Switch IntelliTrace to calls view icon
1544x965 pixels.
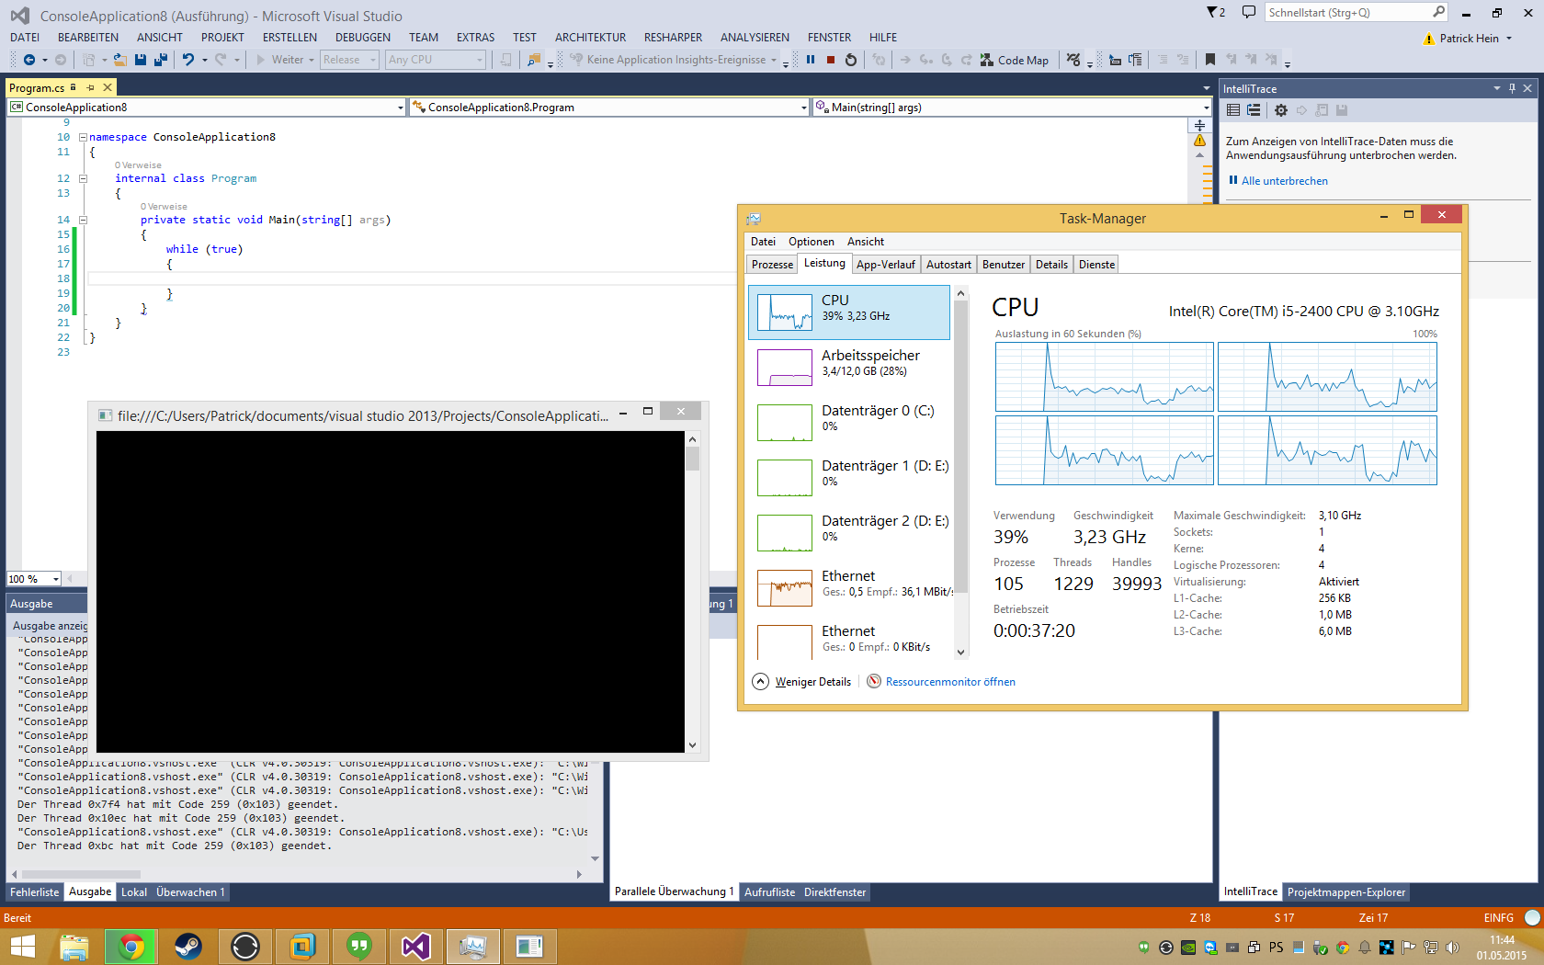[x=1254, y=110]
